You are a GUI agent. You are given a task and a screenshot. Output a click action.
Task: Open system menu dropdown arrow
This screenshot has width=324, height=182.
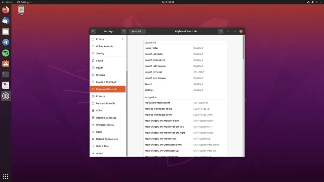point(321,2)
